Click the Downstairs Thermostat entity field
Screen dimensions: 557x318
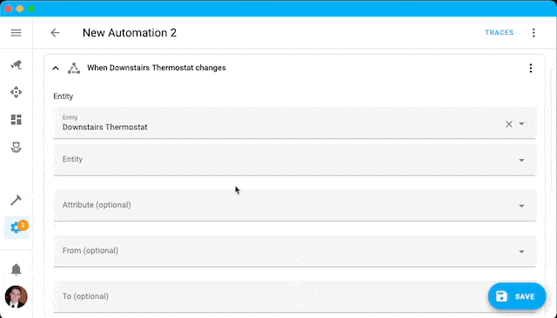[294, 123]
